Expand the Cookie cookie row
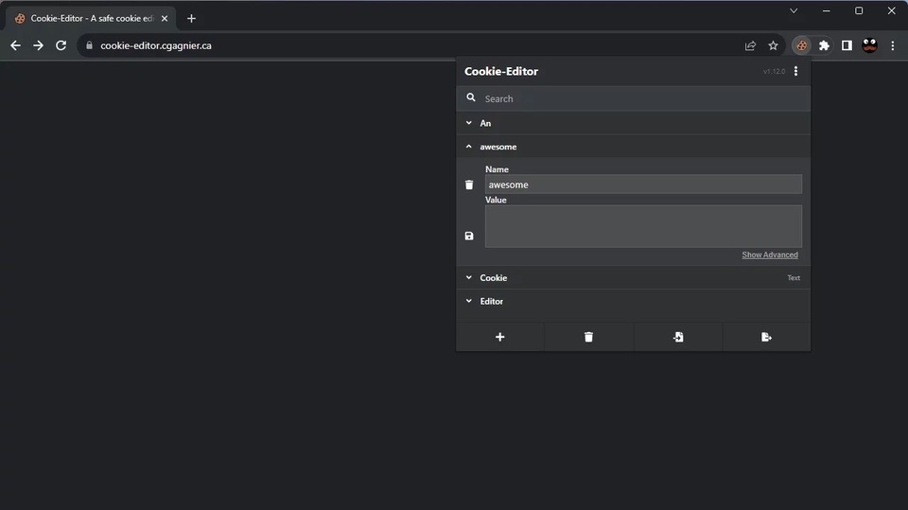The image size is (908, 510). point(633,277)
